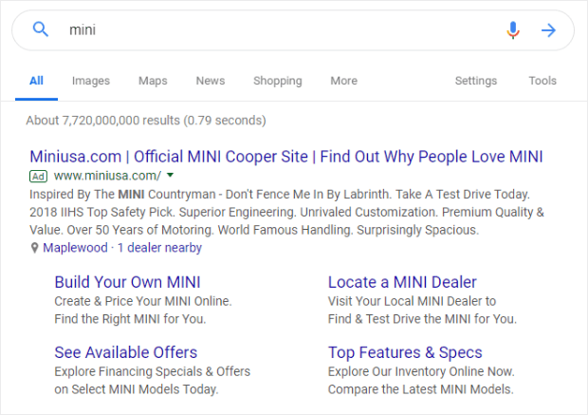Start voice search with microphone icon
588x415 pixels.
click(513, 30)
